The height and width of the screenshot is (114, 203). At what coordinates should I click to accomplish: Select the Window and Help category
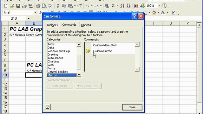coord(62,51)
